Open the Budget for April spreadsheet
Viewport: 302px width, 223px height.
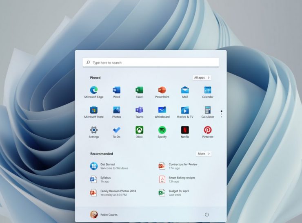pyautogui.click(x=175, y=192)
